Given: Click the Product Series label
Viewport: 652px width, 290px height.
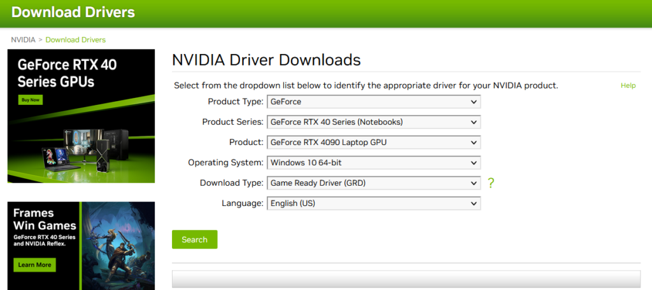Looking at the screenshot, I should tap(233, 122).
